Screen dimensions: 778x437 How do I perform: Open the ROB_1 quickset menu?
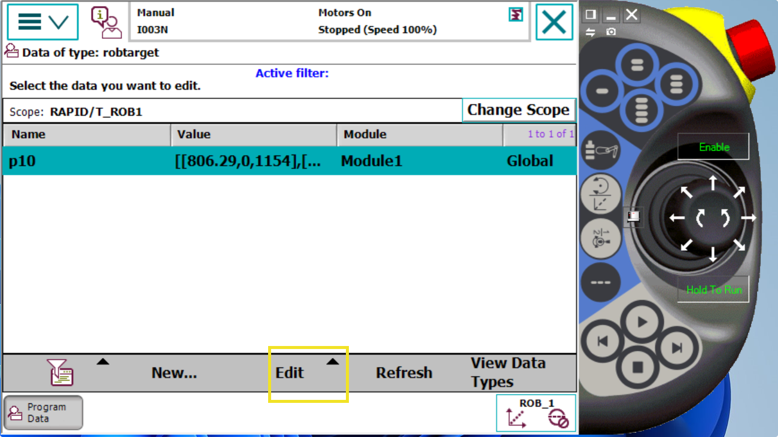click(536, 413)
